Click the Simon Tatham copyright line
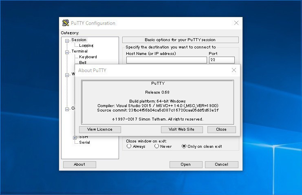Image resolution: width=302 pixels, height=195 pixels. [x=158, y=119]
